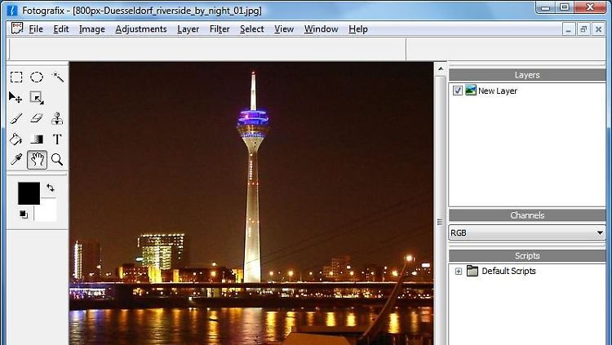Choose the Paintbrush tool

coord(16,118)
